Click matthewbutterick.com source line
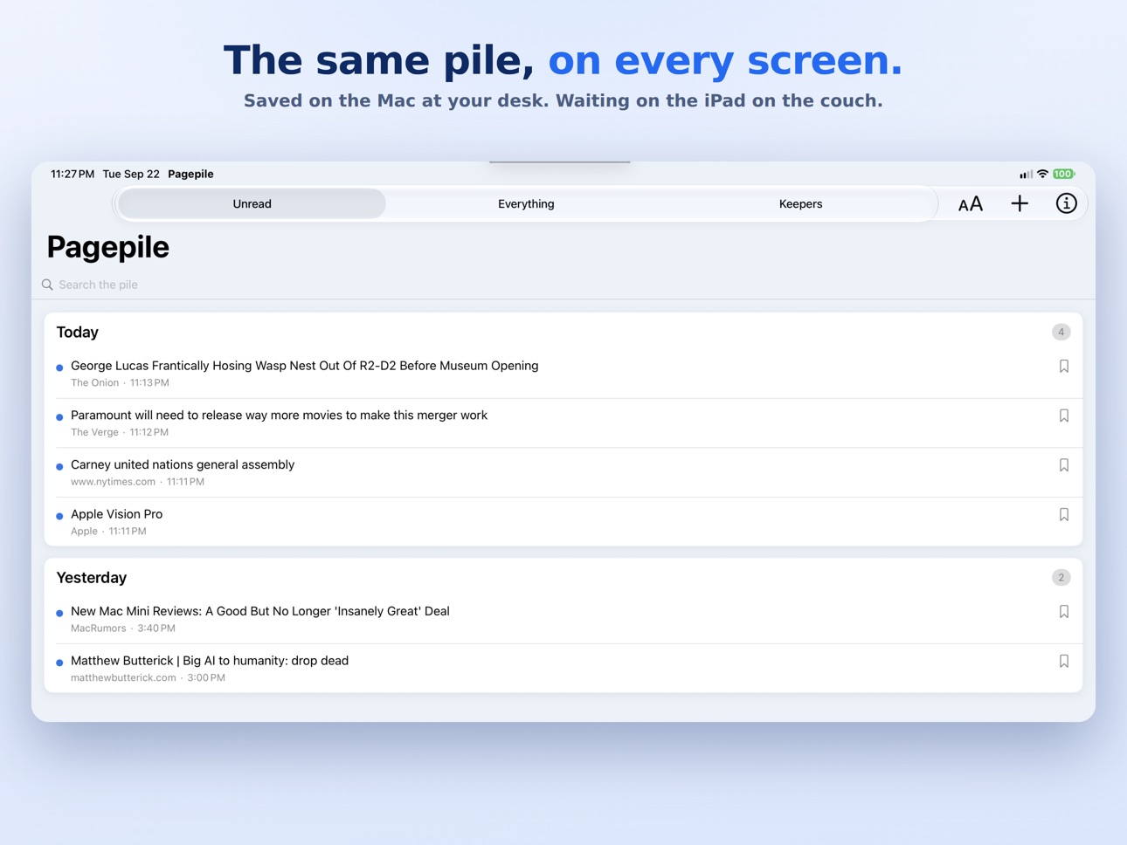The image size is (1127, 845). tap(148, 678)
